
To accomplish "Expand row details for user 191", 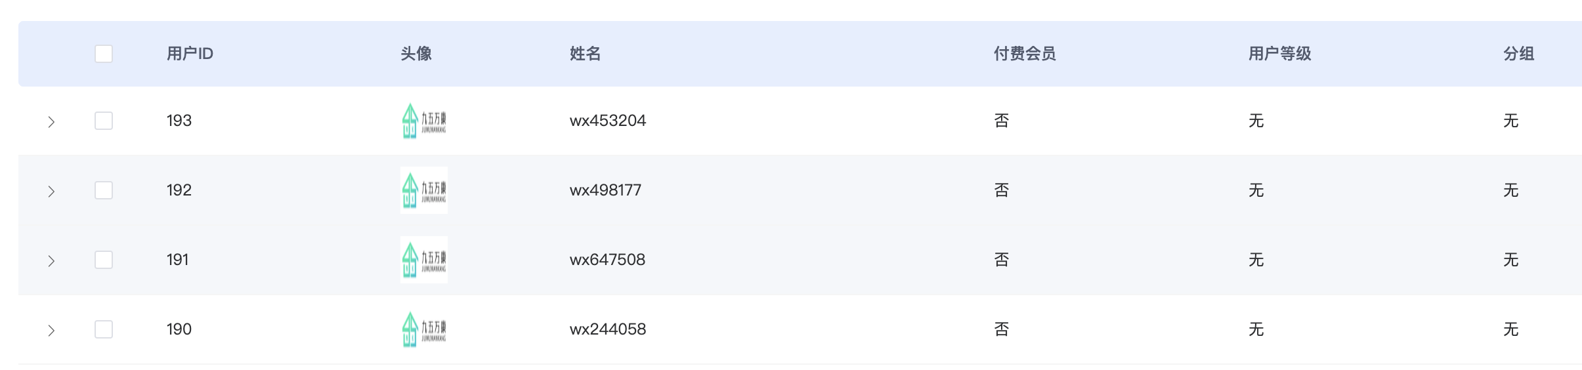I will 51,261.
